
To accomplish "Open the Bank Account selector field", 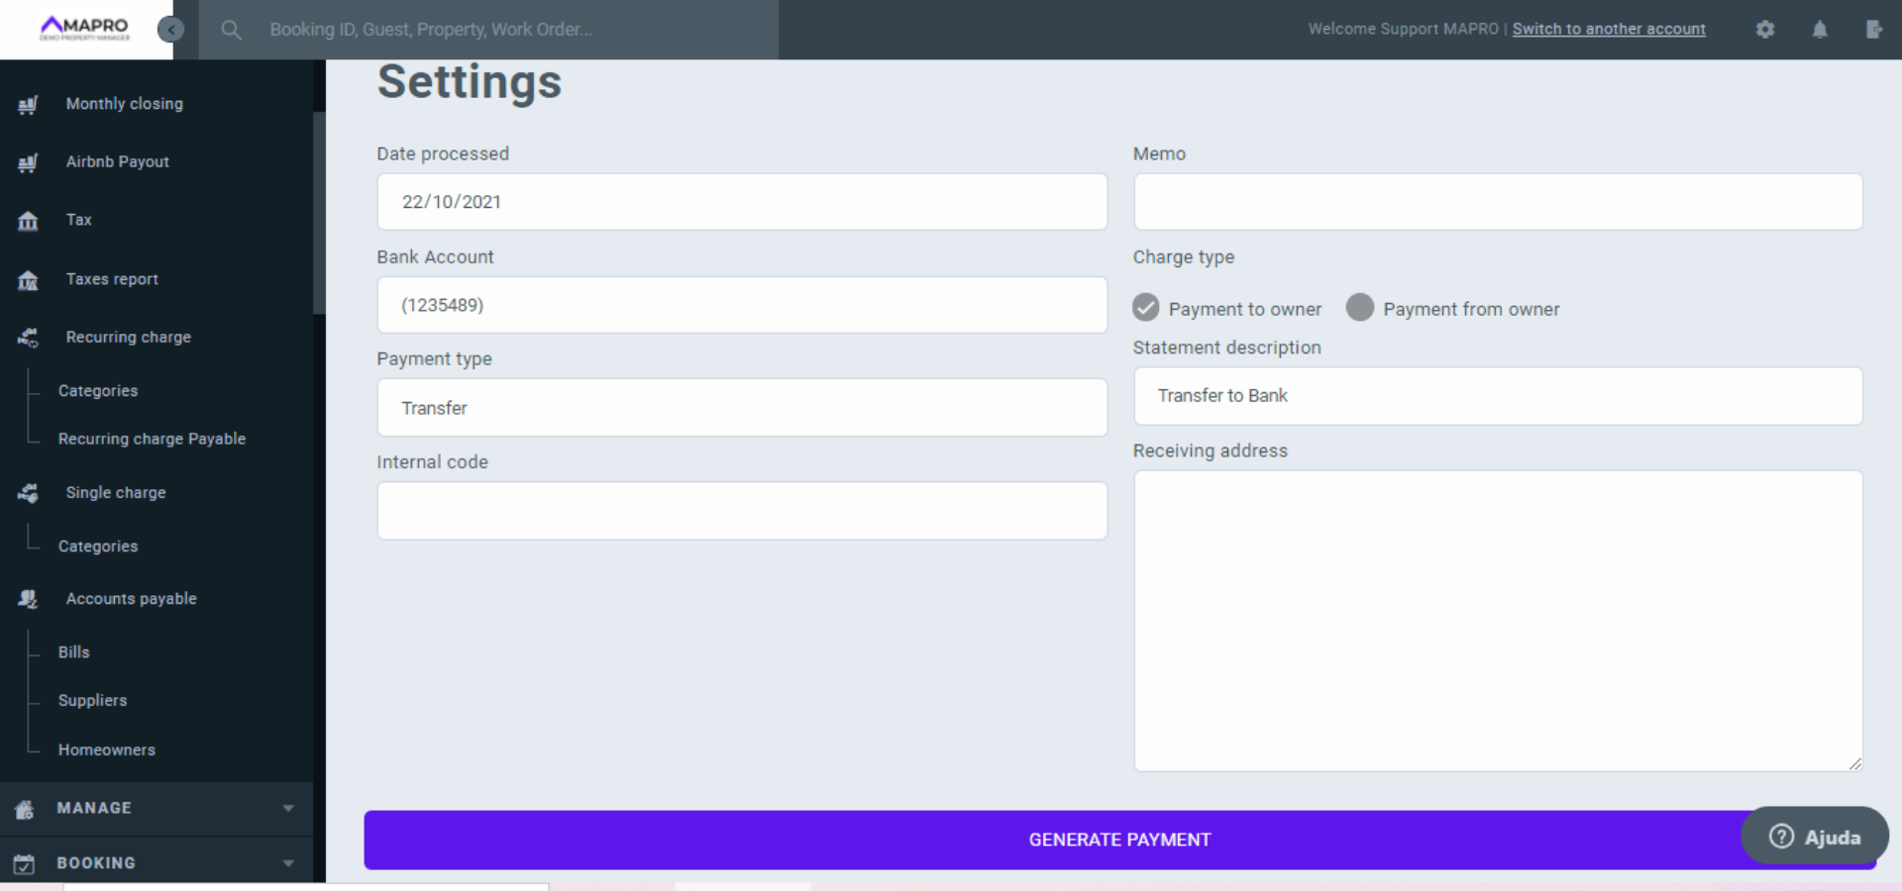I will pos(741,305).
